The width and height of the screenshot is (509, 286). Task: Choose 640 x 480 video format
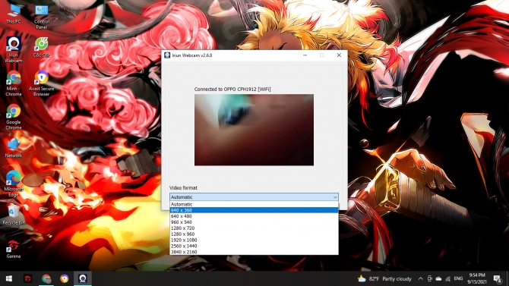point(254,216)
